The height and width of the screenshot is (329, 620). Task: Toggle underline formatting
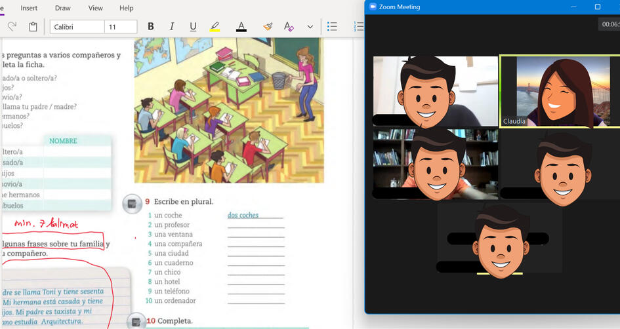pos(193,27)
